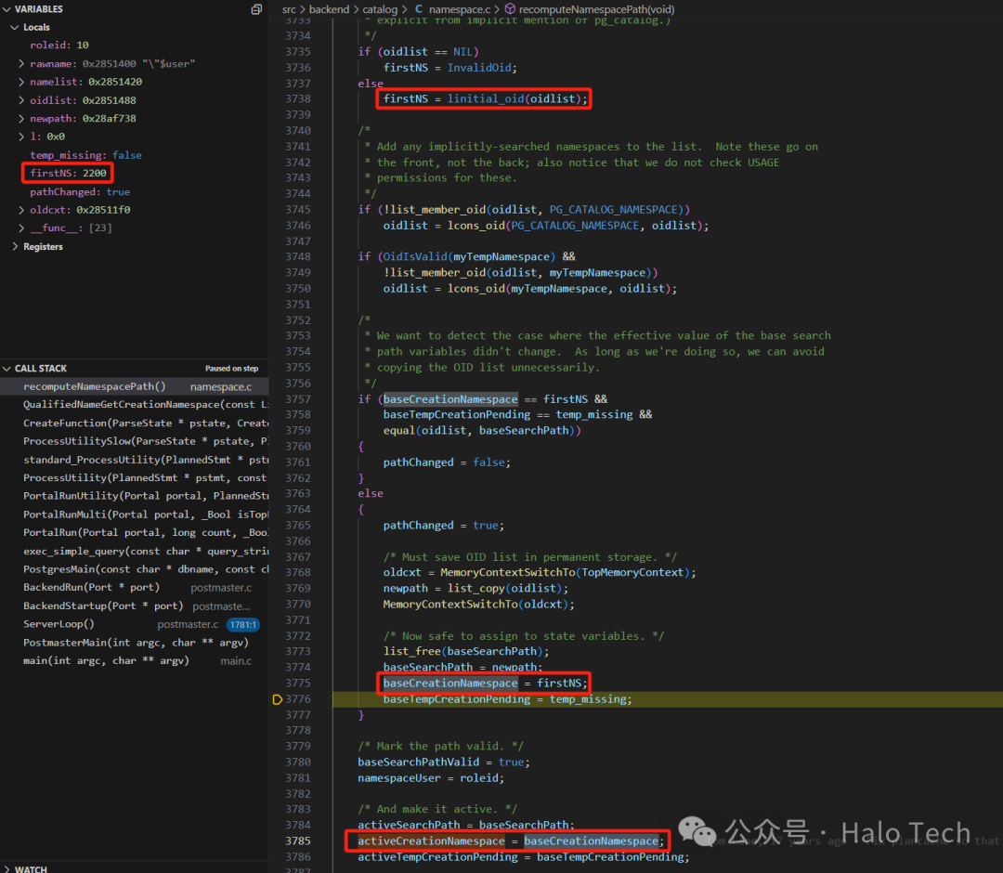Select PostgresMain stack frame
This screenshot has width=1003, height=873.
[135, 569]
